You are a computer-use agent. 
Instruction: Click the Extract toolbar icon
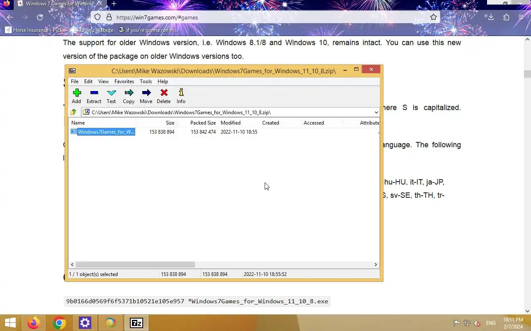tap(94, 96)
